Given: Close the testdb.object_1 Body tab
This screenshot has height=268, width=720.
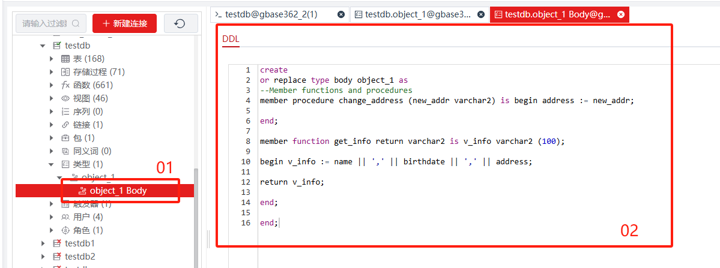Looking at the screenshot, I should pos(621,14).
